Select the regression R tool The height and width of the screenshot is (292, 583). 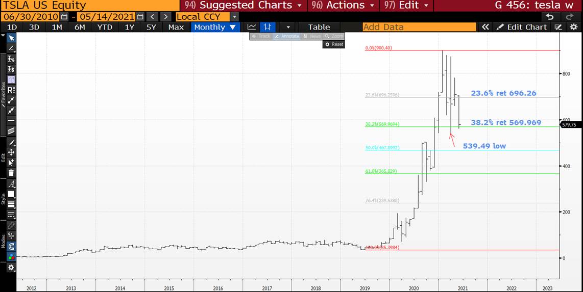point(12,90)
